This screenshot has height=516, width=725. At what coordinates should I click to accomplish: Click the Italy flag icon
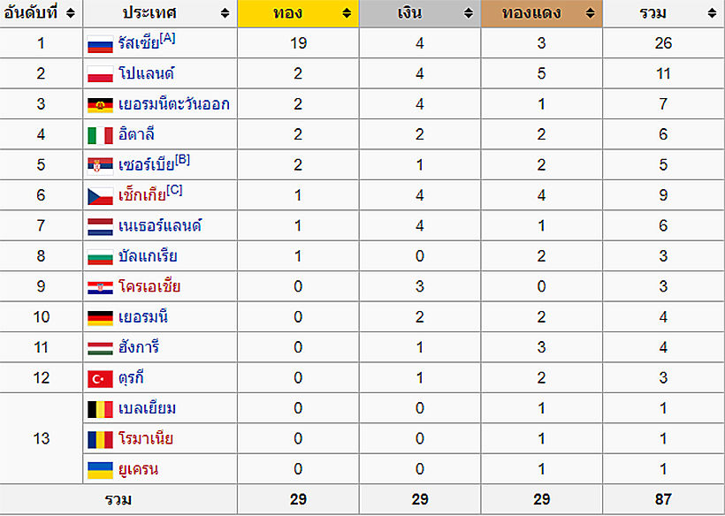pos(100,135)
